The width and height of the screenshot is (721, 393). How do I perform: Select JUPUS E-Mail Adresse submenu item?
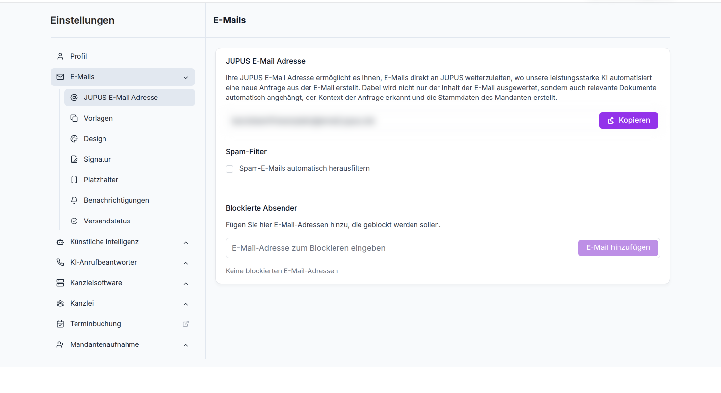pos(129,98)
